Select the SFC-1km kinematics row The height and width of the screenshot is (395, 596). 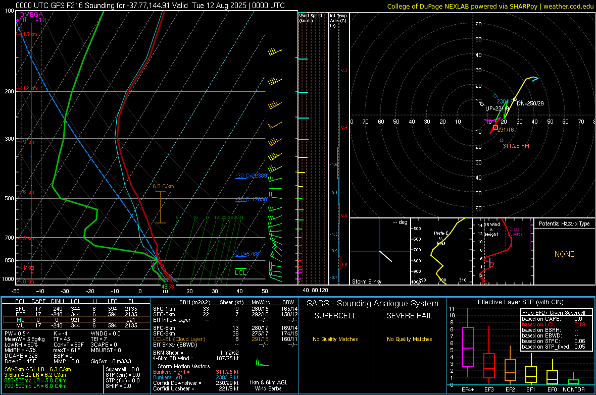click(x=225, y=309)
